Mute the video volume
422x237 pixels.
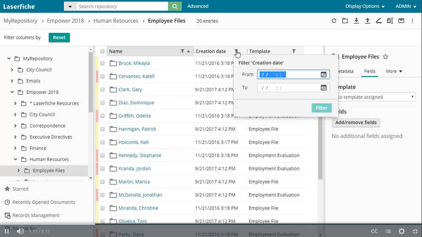(20, 231)
